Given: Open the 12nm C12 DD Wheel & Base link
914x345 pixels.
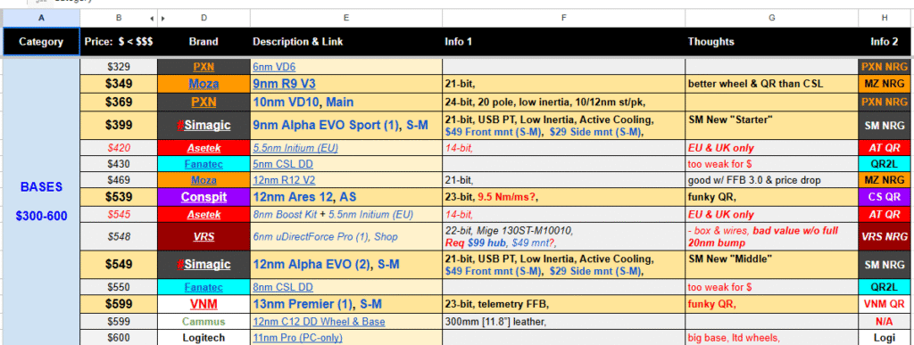Looking at the screenshot, I should pos(319,322).
